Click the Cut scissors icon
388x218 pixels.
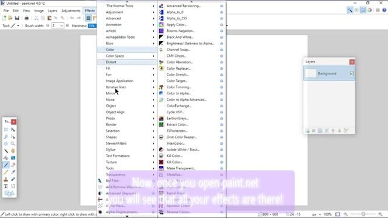point(36,18)
